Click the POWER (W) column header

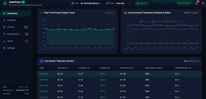pos(105,68)
